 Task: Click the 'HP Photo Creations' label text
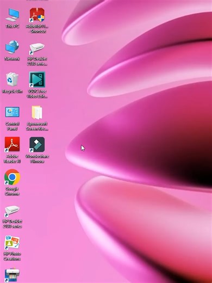click(12, 256)
